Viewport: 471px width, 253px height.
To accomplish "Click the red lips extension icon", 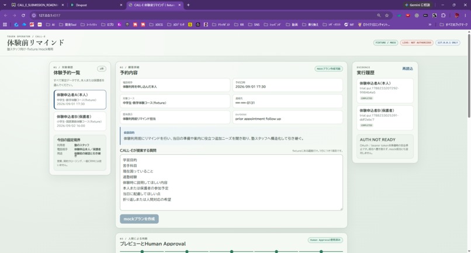I will tap(408, 15).
